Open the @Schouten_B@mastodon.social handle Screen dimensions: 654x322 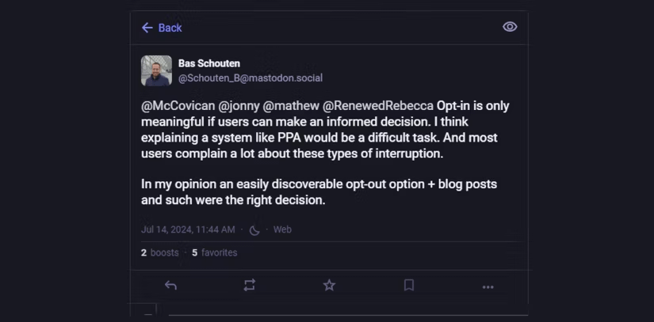click(x=251, y=78)
